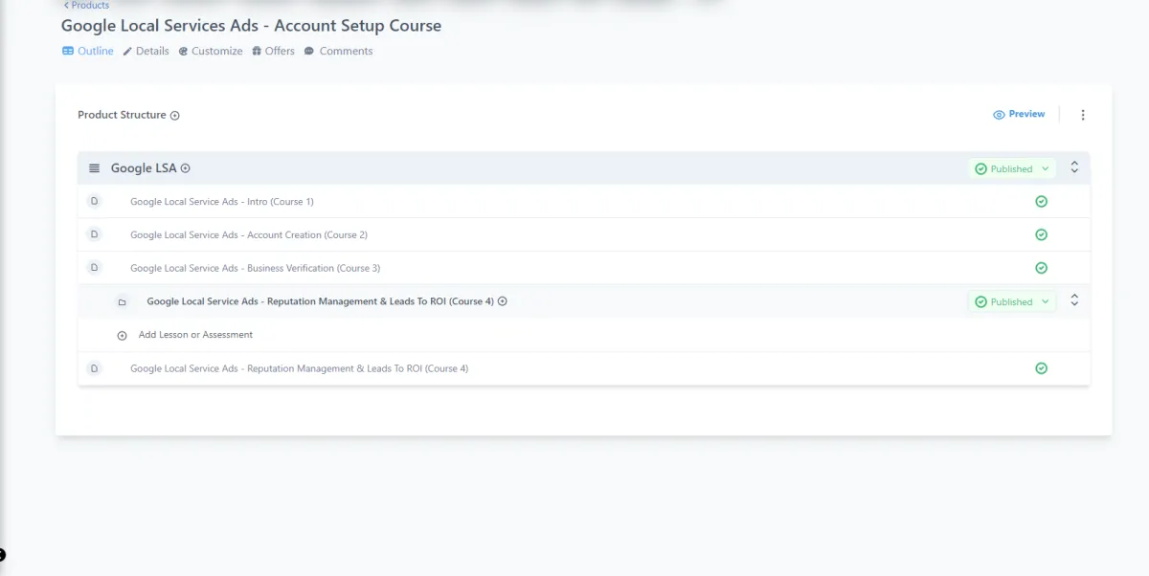Image resolution: width=1149 pixels, height=576 pixels.
Task: Click plus circle icon for Add Lesson
Action: point(122,336)
